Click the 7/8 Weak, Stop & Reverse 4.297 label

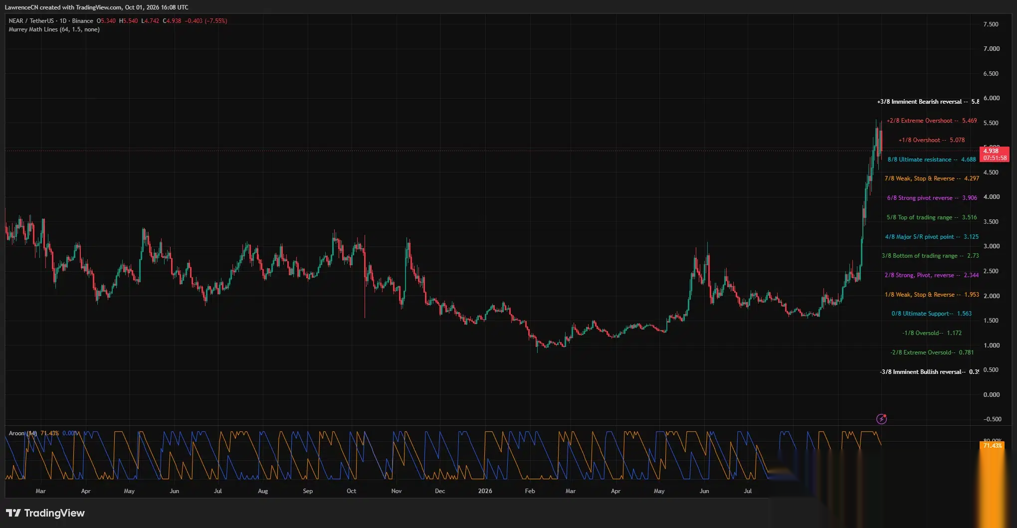932,178
